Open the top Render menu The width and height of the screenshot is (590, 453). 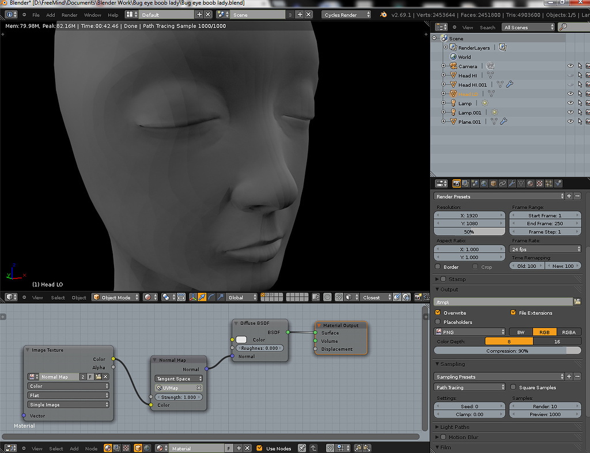(69, 14)
